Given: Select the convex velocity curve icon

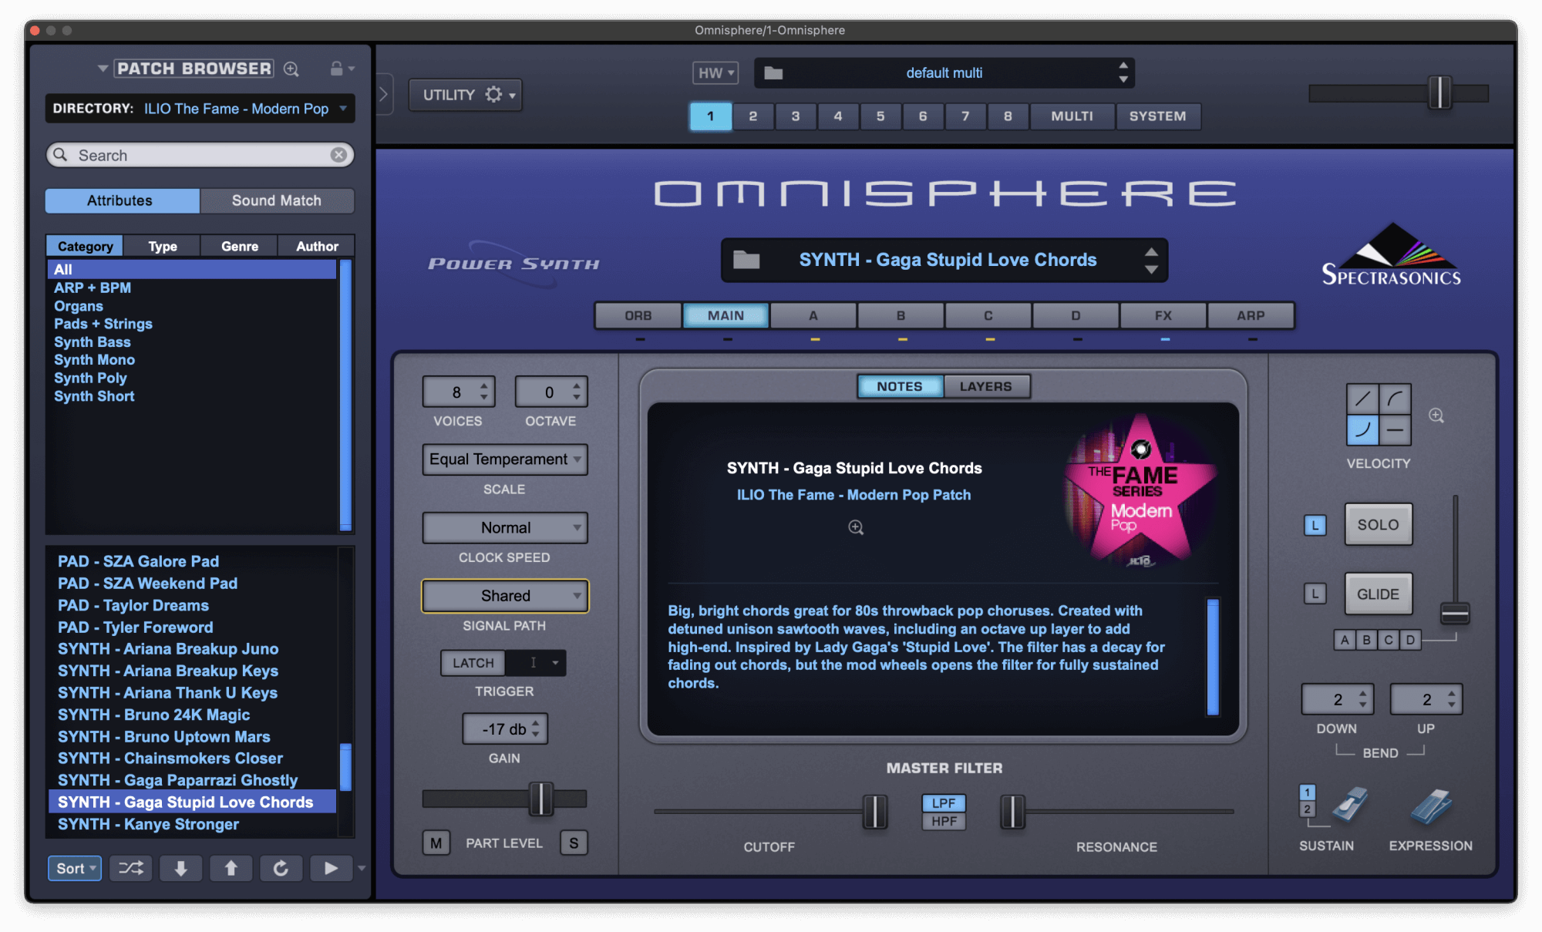Looking at the screenshot, I should click(x=1395, y=399).
